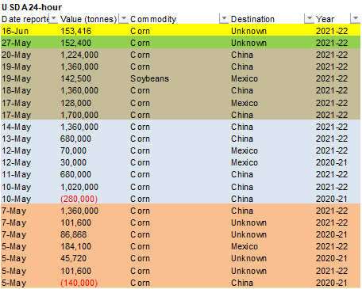Viewport: 362px width, 289px height.
Task: Select the 'Value (tonnes)' header text
Action: (88, 19)
